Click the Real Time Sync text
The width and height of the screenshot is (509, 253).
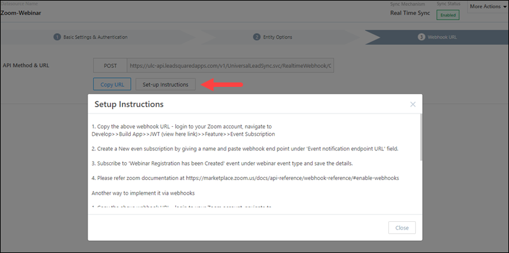[x=410, y=13]
